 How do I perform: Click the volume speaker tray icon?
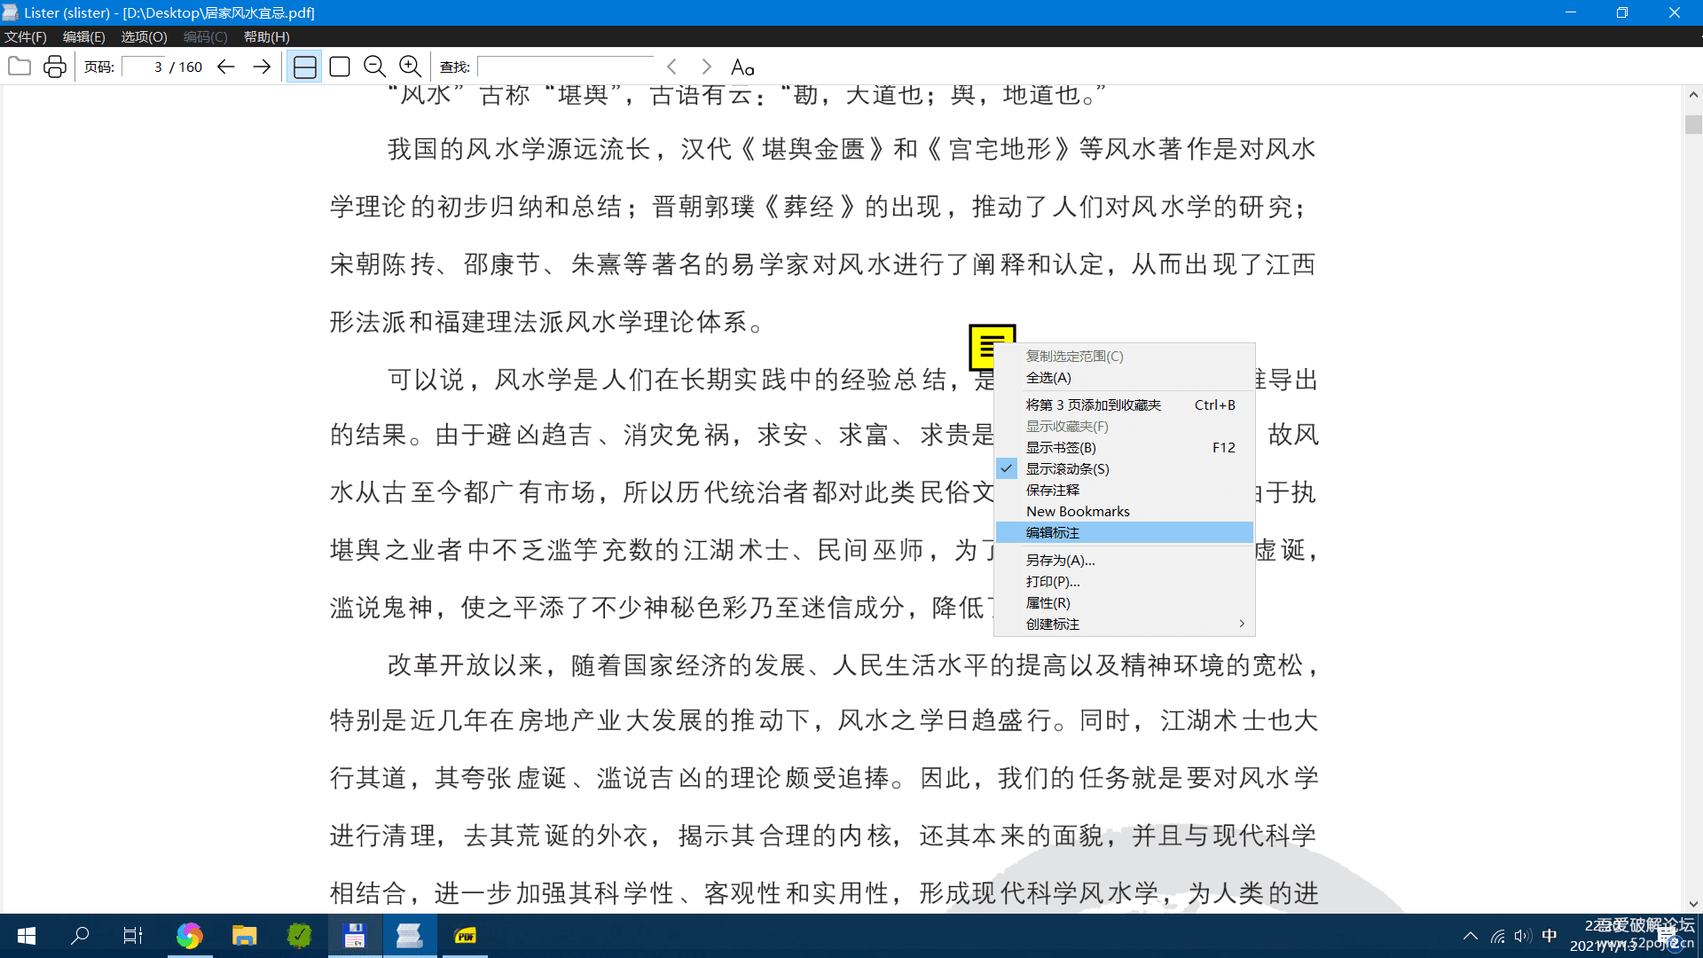point(1523,935)
